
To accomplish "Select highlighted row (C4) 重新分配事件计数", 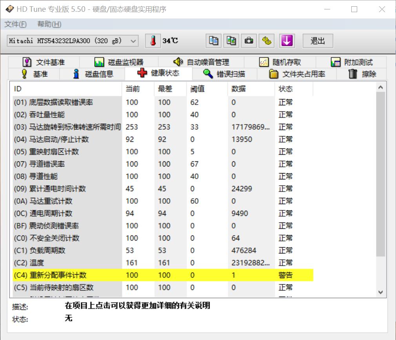I will tap(163, 275).
